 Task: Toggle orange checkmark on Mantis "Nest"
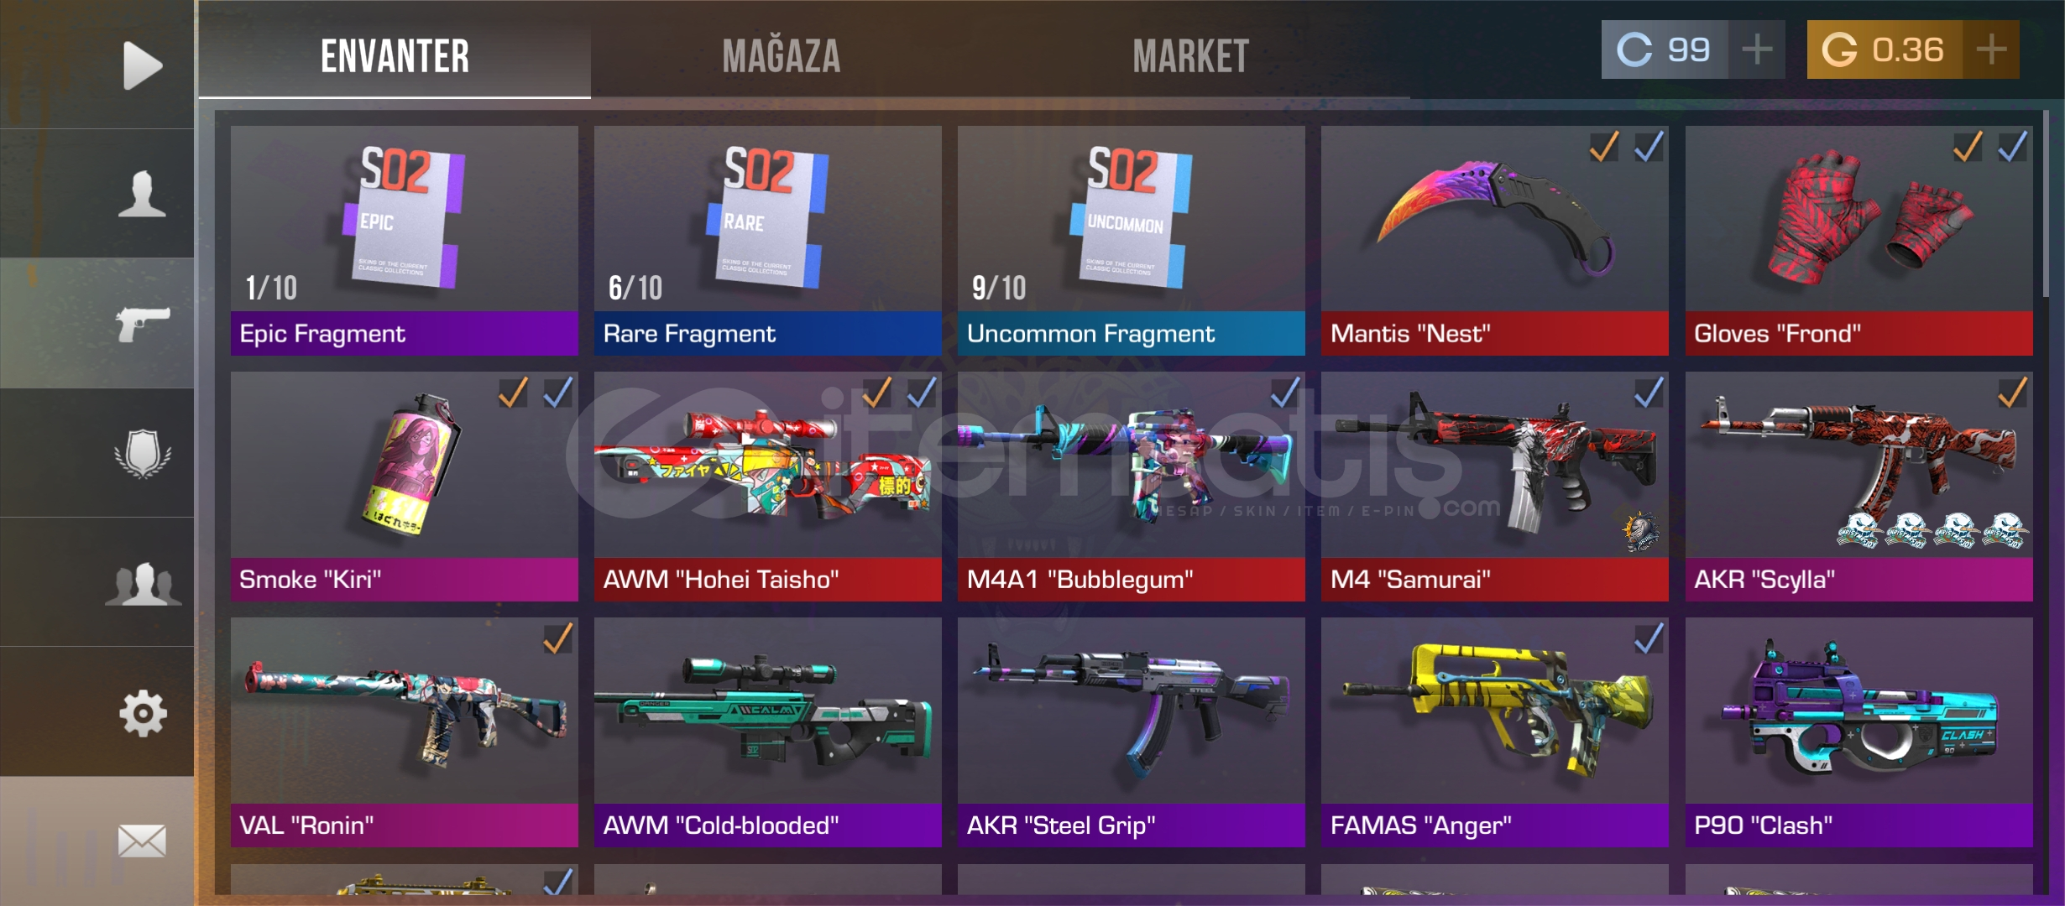pyautogui.click(x=1604, y=147)
